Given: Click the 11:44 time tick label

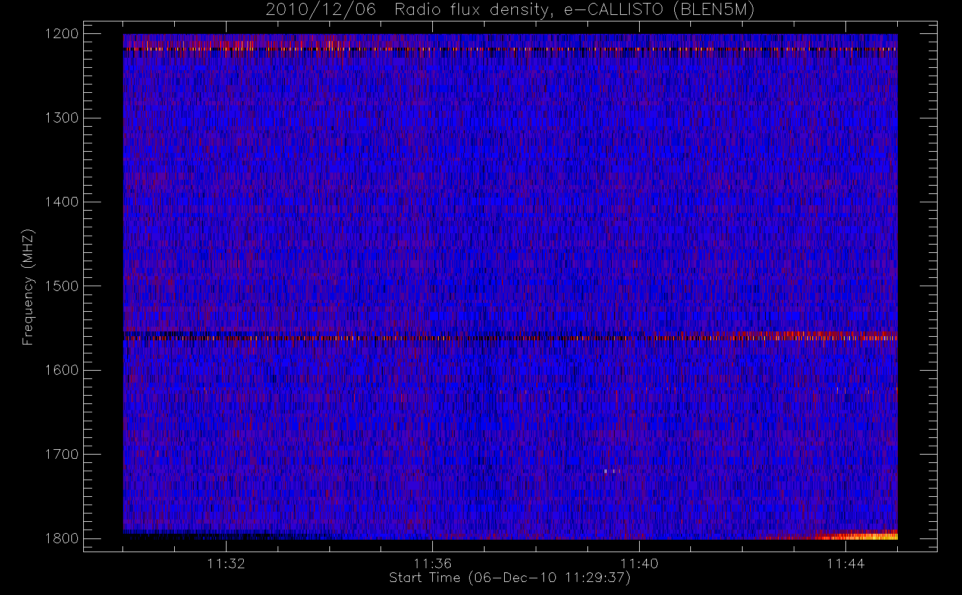Looking at the screenshot, I should 845,563.
